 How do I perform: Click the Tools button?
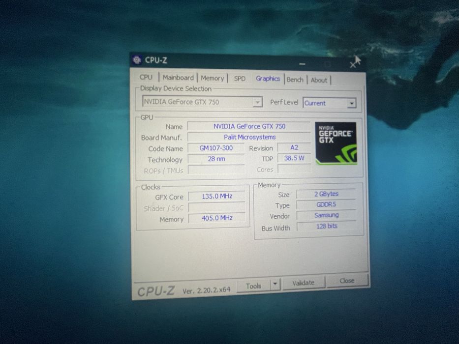coord(253,286)
